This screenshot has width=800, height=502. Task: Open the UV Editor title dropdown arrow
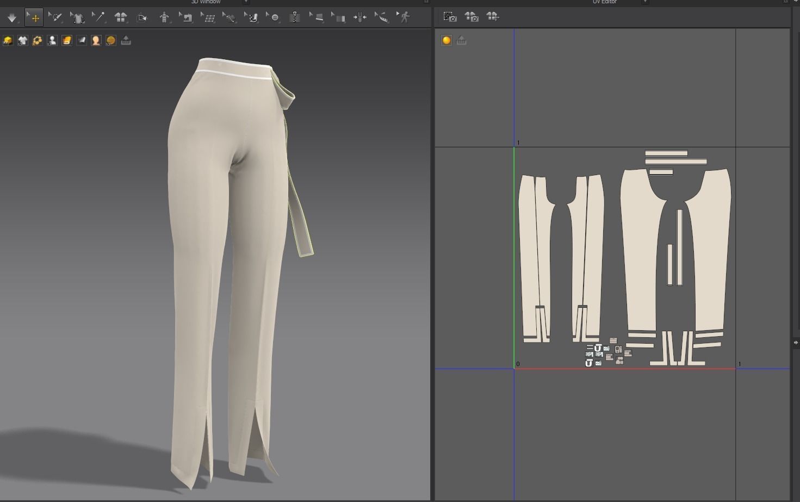click(645, 2)
